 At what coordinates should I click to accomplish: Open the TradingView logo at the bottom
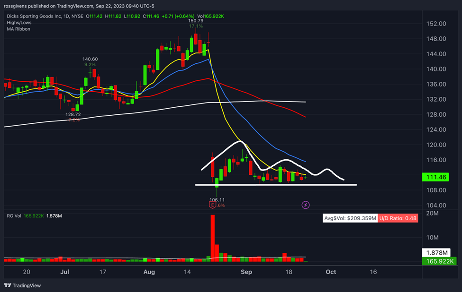click(x=22, y=285)
